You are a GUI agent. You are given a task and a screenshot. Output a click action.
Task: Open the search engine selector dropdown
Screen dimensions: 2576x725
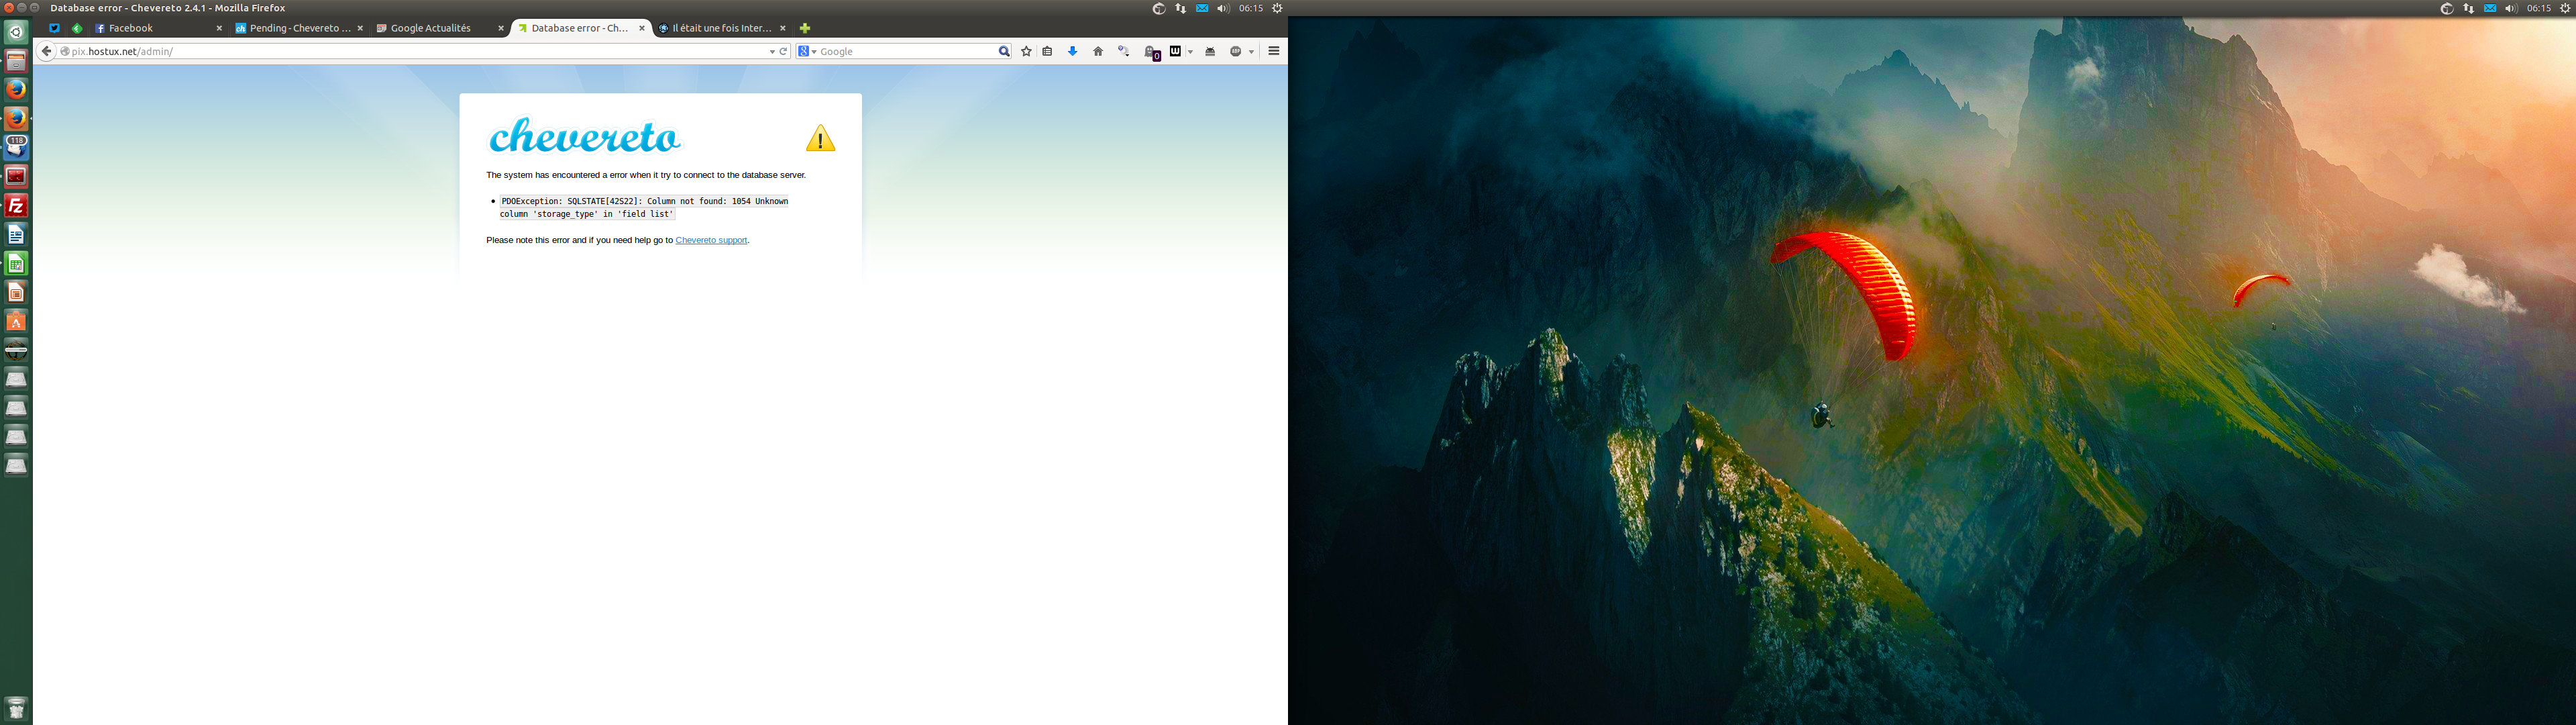[807, 51]
